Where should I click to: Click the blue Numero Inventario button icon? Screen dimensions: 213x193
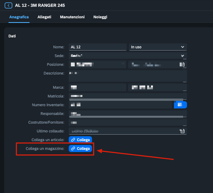point(180,105)
